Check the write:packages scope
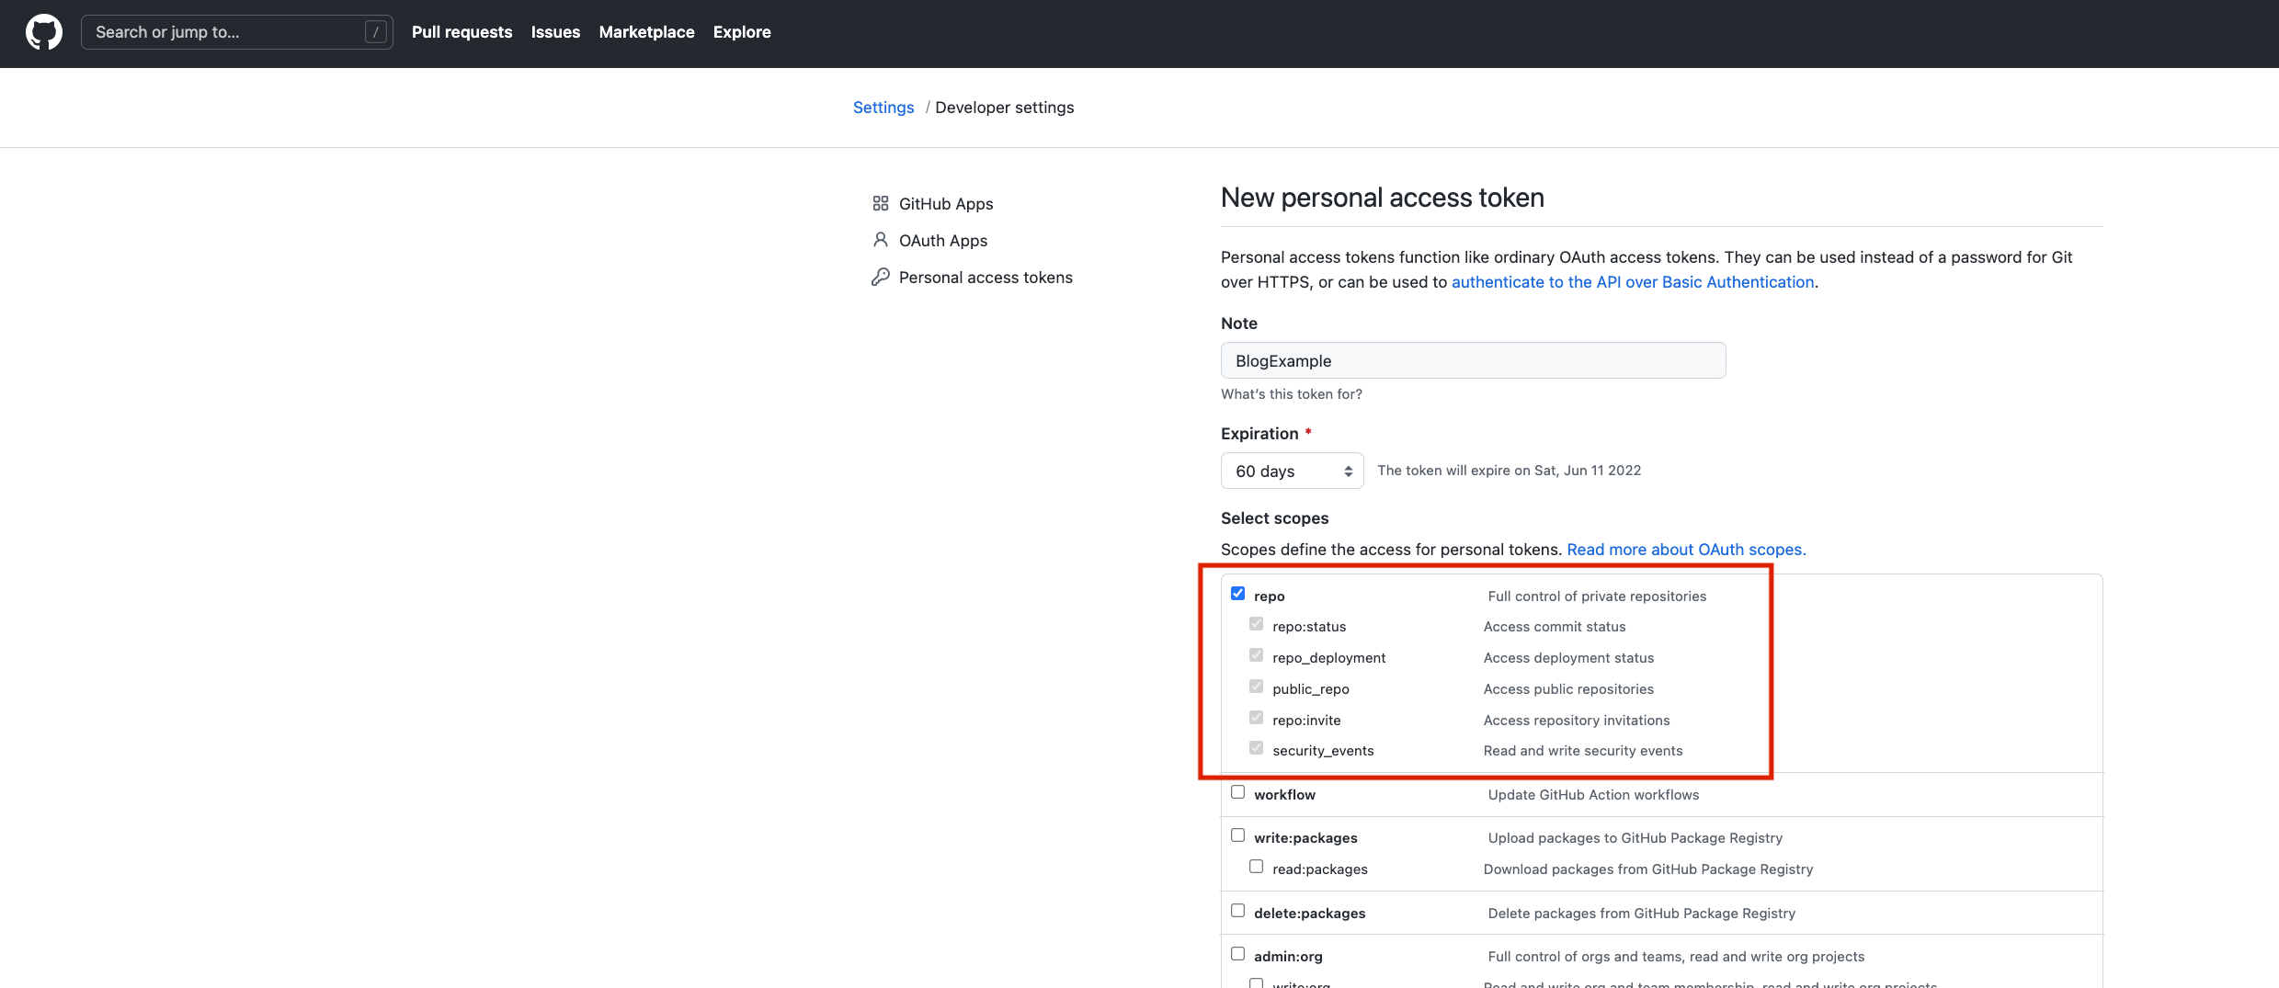 coord(1238,835)
